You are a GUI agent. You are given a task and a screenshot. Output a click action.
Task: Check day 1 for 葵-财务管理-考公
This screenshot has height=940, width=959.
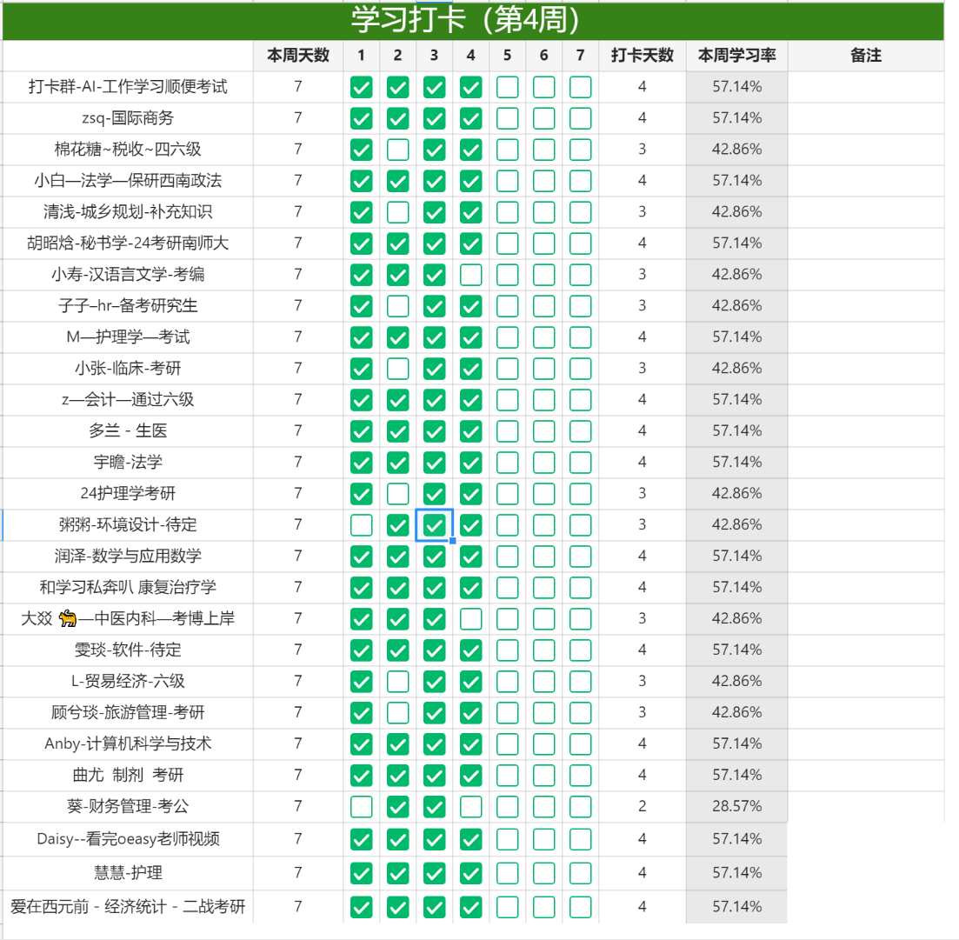[x=360, y=806]
